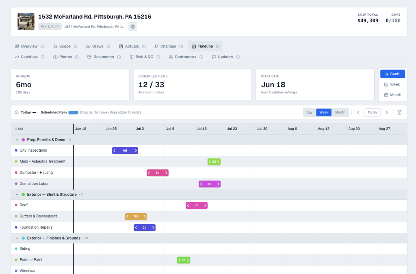The image size is (416, 274).
Task: Click the info icon next to Scope
Action: pos(76,46)
